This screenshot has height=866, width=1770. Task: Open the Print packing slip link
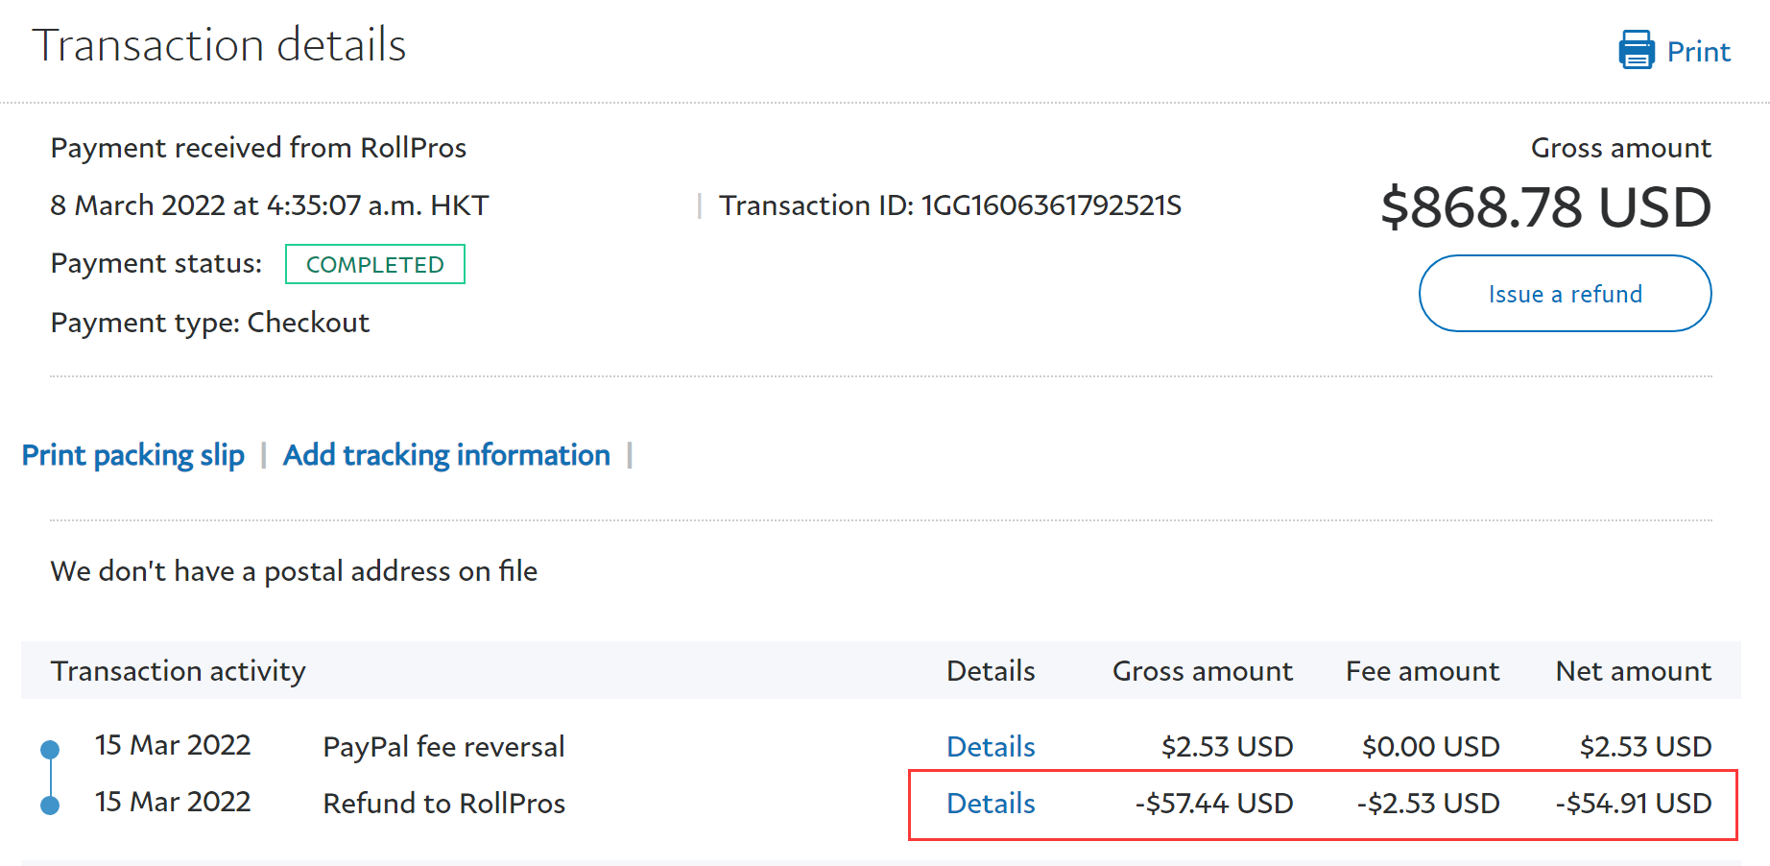click(133, 455)
